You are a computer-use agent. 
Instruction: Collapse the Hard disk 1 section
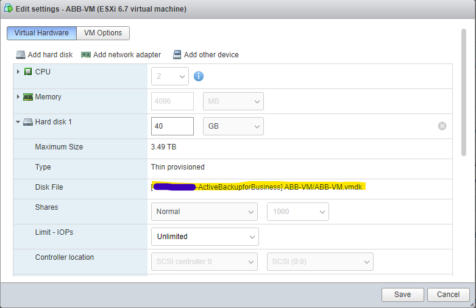[18, 122]
